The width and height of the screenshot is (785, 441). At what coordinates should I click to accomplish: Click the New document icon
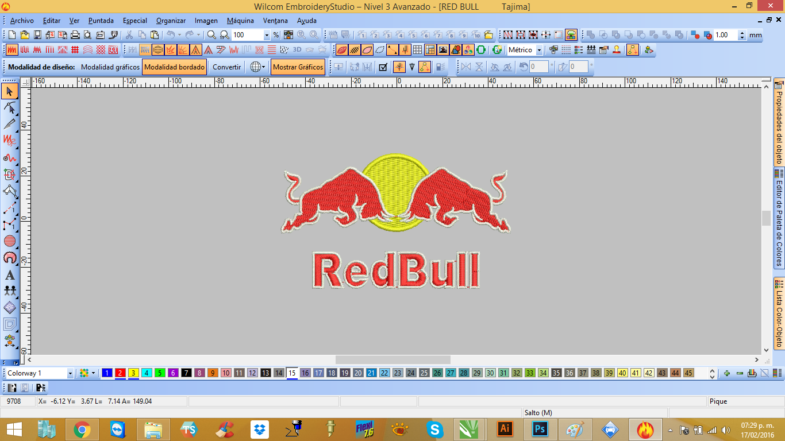pos(11,34)
